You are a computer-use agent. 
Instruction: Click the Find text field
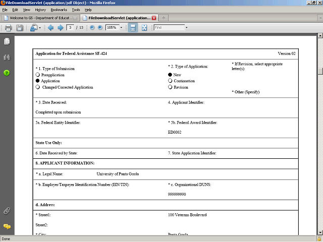(169, 27)
